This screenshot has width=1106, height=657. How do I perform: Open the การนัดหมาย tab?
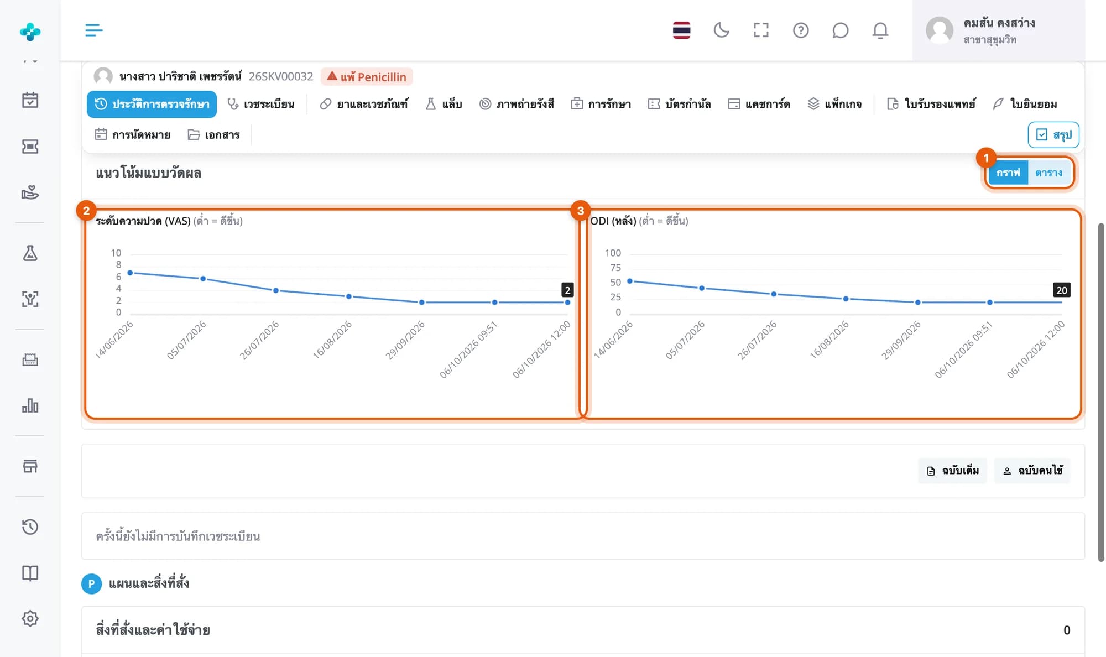133,135
